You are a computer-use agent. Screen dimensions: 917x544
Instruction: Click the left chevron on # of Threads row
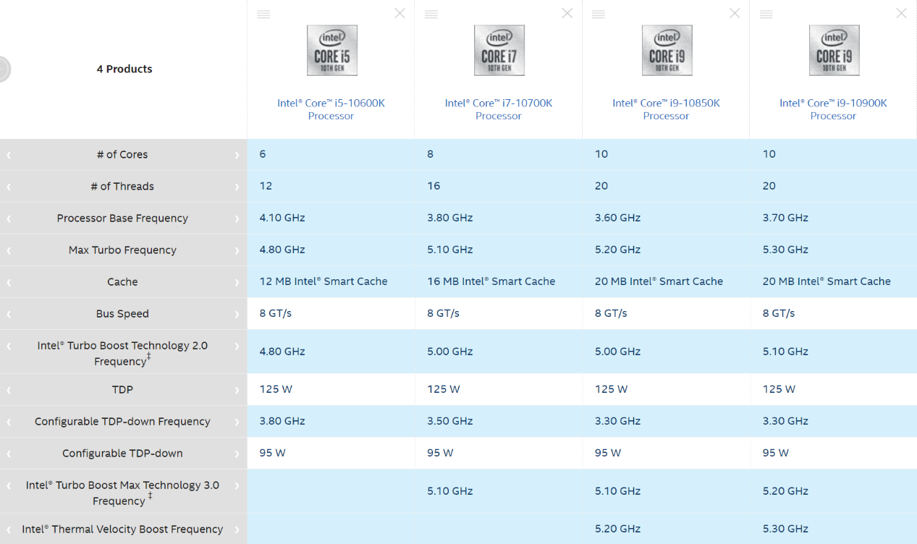[x=9, y=187]
